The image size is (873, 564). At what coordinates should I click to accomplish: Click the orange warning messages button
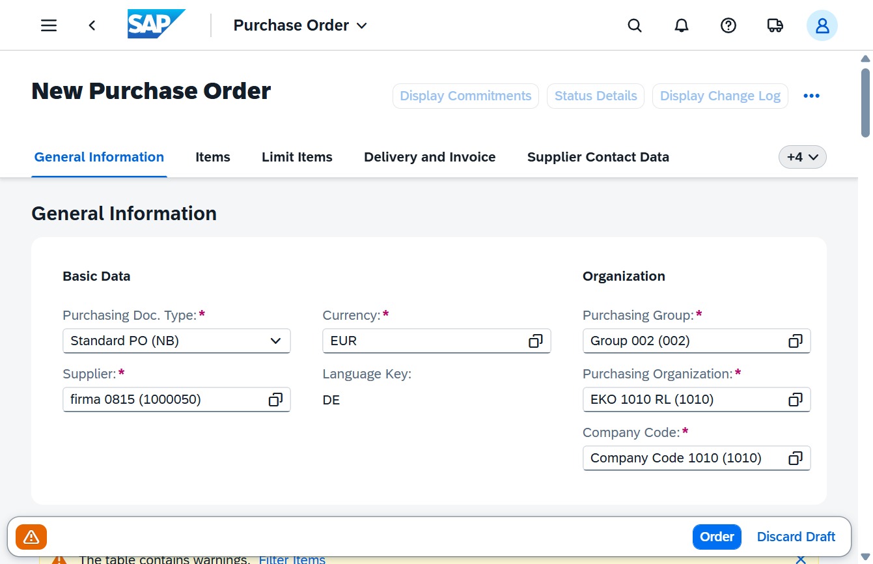click(x=31, y=537)
